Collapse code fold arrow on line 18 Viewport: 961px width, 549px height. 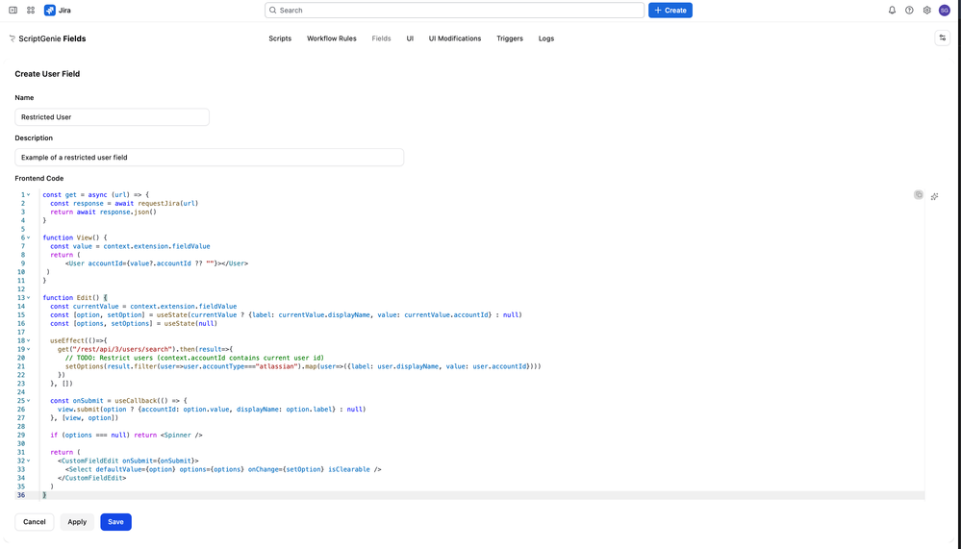click(x=29, y=340)
